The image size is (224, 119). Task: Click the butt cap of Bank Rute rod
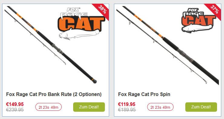coord(95,81)
